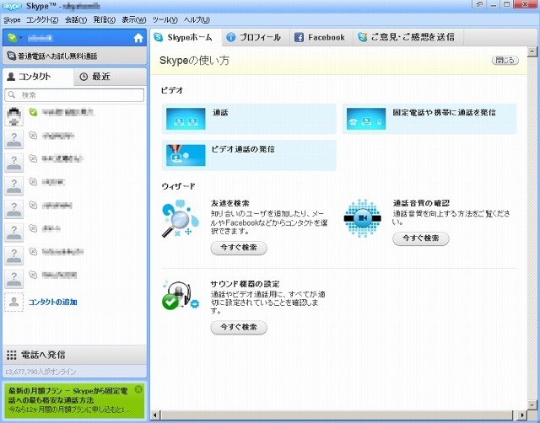Open the ヘルプ menu
The image size is (540, 423).
(197, 20)
